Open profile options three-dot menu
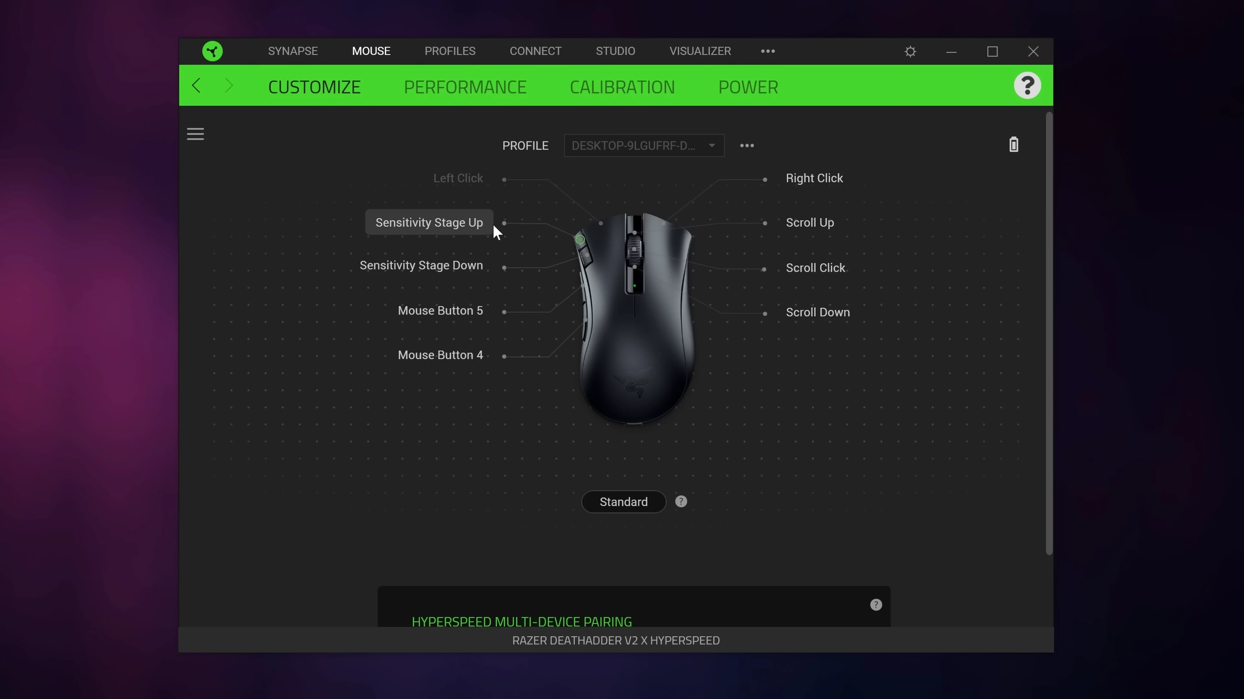1244x699 pixels. (747, 146)
